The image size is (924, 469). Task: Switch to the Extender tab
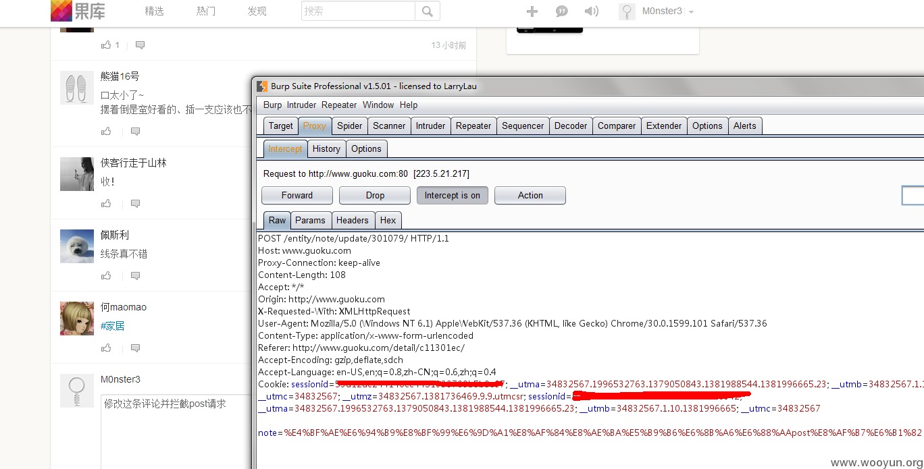[x=664, y=126]
